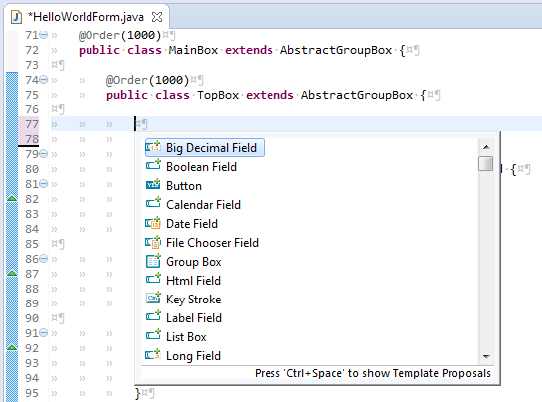Click the proposal list scroll down arrow
Viewport: 542px width, 402px height.
point(486,356)
